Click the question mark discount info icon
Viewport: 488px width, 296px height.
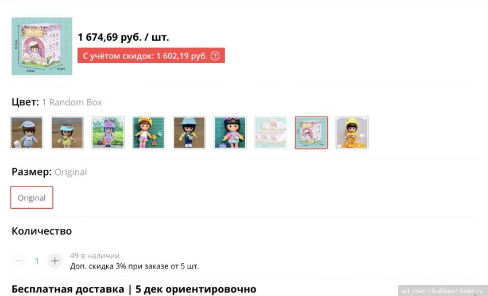215,56
